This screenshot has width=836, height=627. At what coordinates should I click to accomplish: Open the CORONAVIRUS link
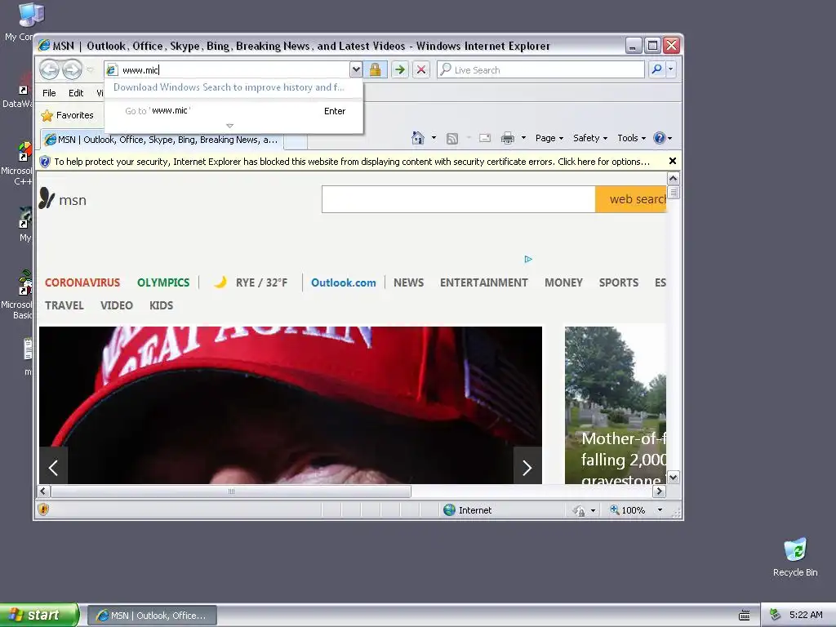point(82,282)
